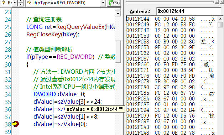Click the memory row at address 0012FCA3

click(x=171, y=127)
